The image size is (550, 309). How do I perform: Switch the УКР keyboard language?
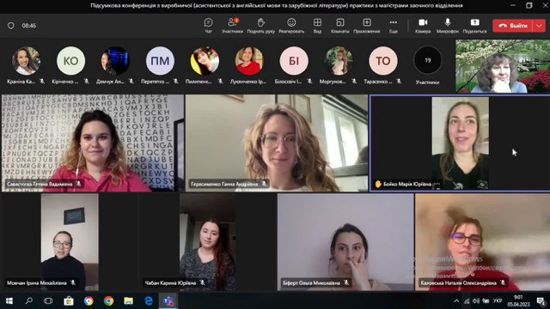[498, 301]
